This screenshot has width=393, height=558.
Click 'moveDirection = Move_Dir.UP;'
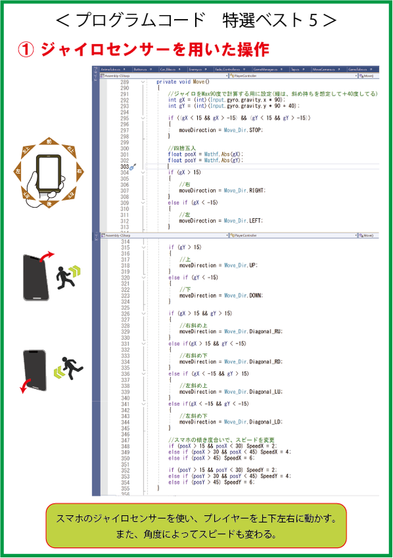(x=218, y=265)
